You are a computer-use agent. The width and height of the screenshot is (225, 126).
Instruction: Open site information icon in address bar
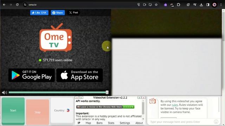(25, 5)
